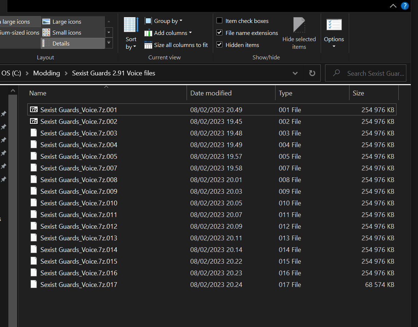Sort by the Size column header
Image resolution: width=418 pixels, height=327 pixels.
tap(374, 93)
